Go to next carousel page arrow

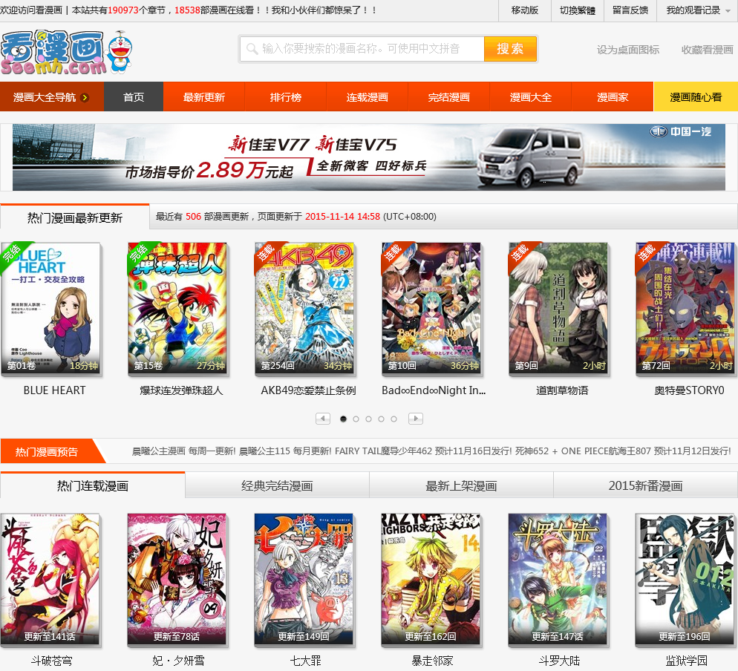point(416,419)
